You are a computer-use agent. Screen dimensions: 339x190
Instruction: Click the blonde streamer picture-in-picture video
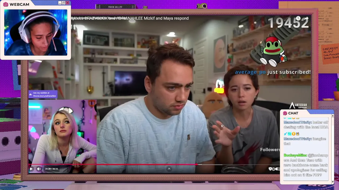(x=63, y=136)
